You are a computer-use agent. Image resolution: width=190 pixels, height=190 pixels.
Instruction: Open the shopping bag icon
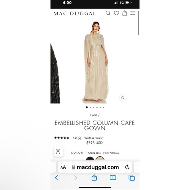[124, 13]
